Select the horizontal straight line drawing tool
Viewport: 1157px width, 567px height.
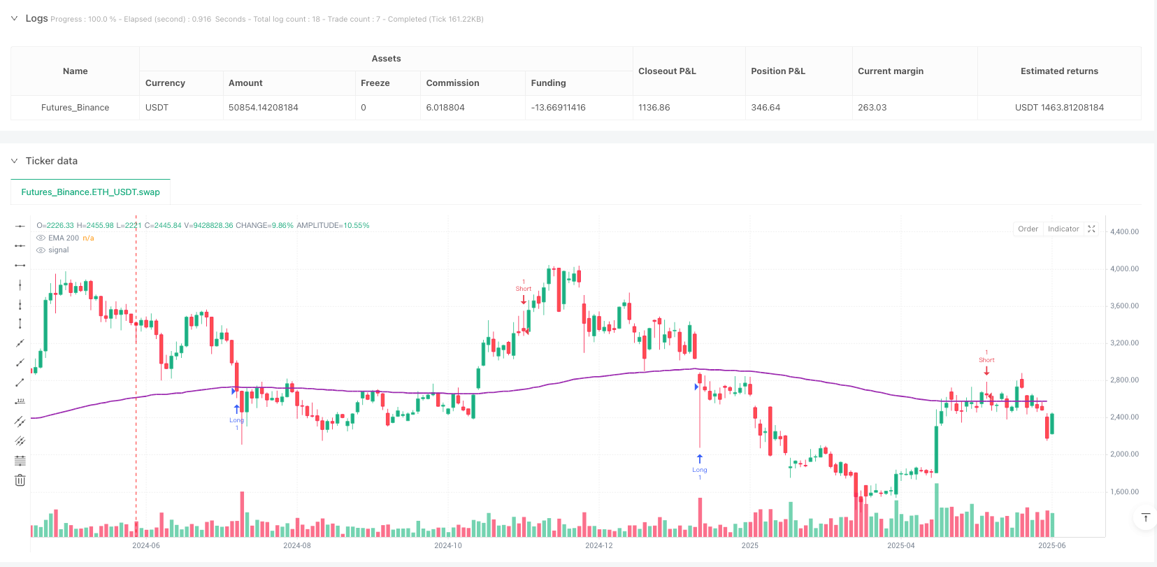(20, 226)
